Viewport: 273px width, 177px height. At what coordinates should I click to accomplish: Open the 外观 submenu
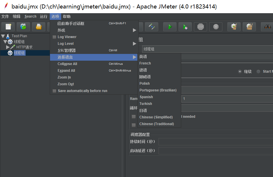[94, 30]
